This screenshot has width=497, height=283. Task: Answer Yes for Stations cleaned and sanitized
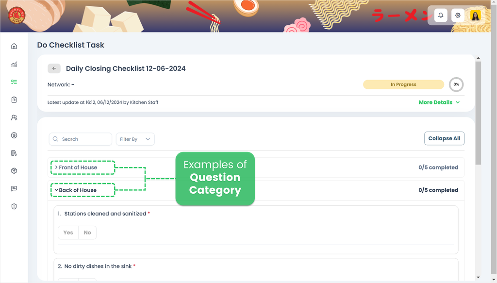coord(68,233)
